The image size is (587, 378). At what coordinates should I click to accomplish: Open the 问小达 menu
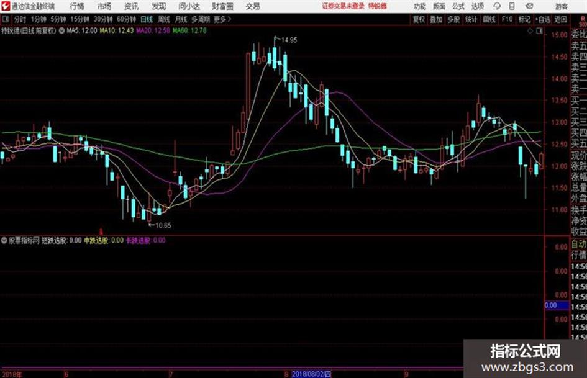click(189, 6)
